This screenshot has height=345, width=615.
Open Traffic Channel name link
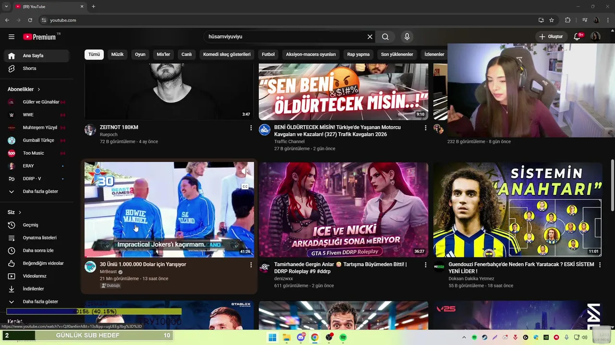pos(289,142)
